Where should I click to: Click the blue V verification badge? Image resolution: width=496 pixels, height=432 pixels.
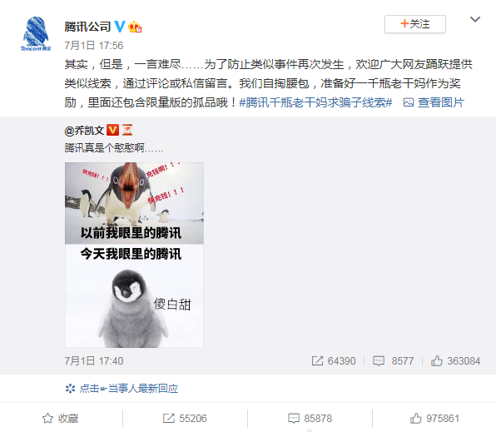click(x=120, y=27)
